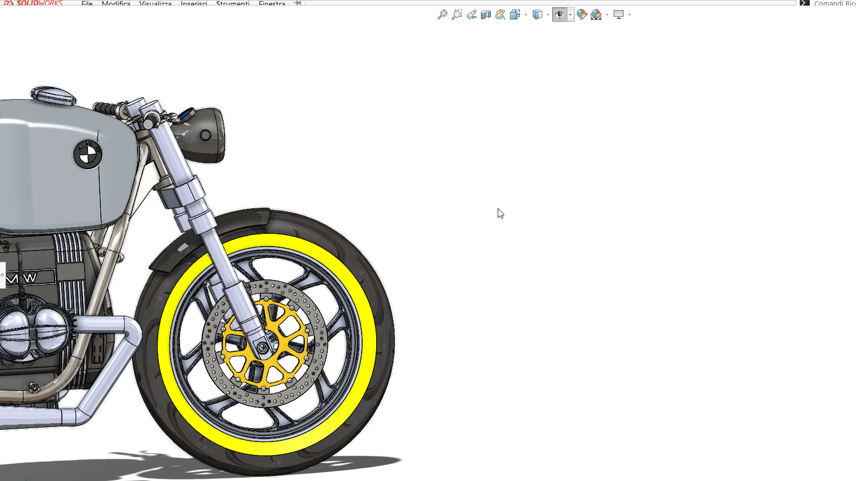Click the View Settings monitor icon
Image resolution: width=856 pixels, height=481 pixels.
(619, 14)
